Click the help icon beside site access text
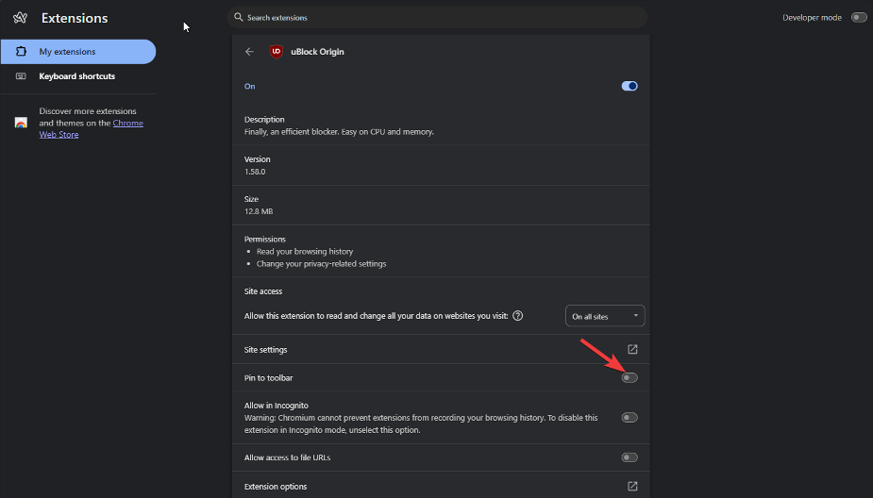 click(518, 316)
